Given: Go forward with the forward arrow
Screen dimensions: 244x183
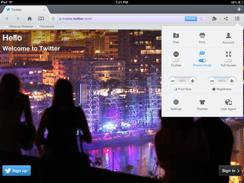Looking at the screenshot, I should point(18,19).
